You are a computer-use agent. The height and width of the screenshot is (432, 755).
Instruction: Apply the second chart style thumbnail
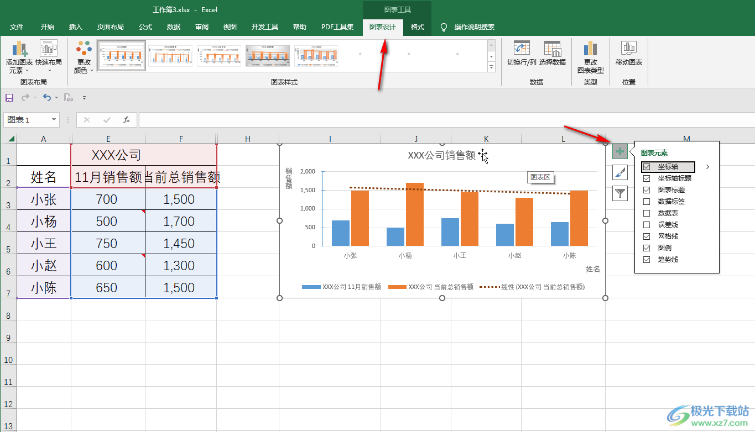(x=170, y=56)
